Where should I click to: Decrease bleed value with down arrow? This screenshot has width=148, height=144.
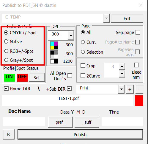click(122, 74)
